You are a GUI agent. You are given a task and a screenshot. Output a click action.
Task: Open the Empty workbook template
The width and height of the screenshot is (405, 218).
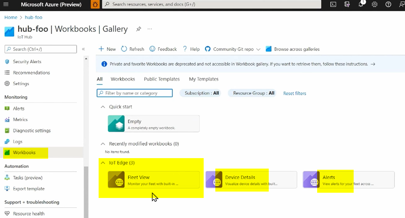154,124
